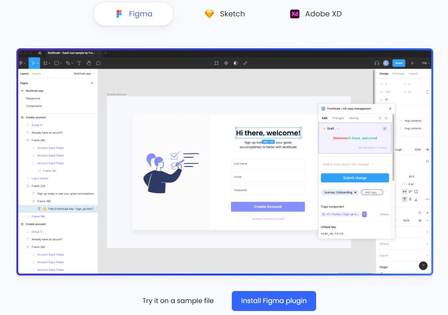The width and height of the screenshot is (448, 315).
Task: Select the Text tool
Action: pyautogui.click(x=79, y=63)
